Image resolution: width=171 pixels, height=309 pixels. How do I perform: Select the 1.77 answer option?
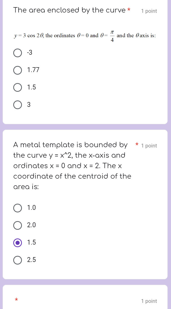(17, 70)
